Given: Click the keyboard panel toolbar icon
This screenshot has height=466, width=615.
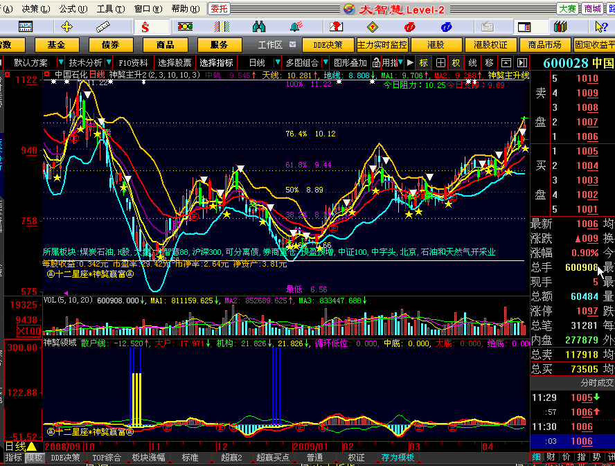Looking at the screenshot, I should pos(26,27).
